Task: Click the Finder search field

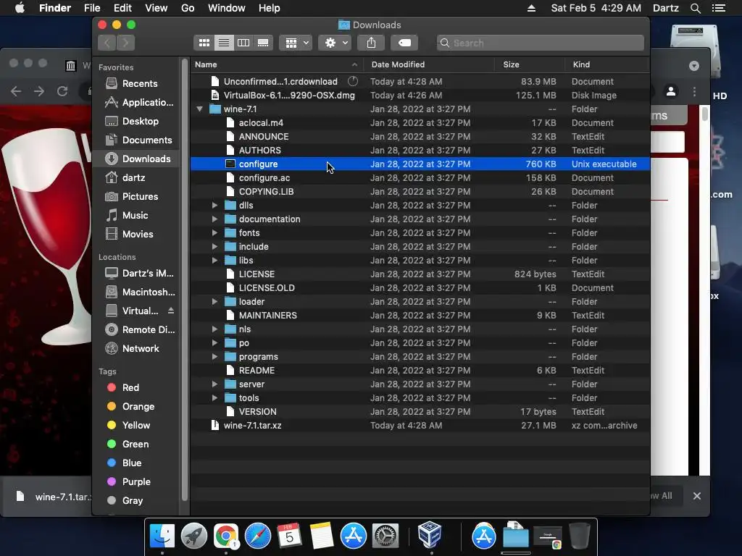Action: click(x=541, y=43)
